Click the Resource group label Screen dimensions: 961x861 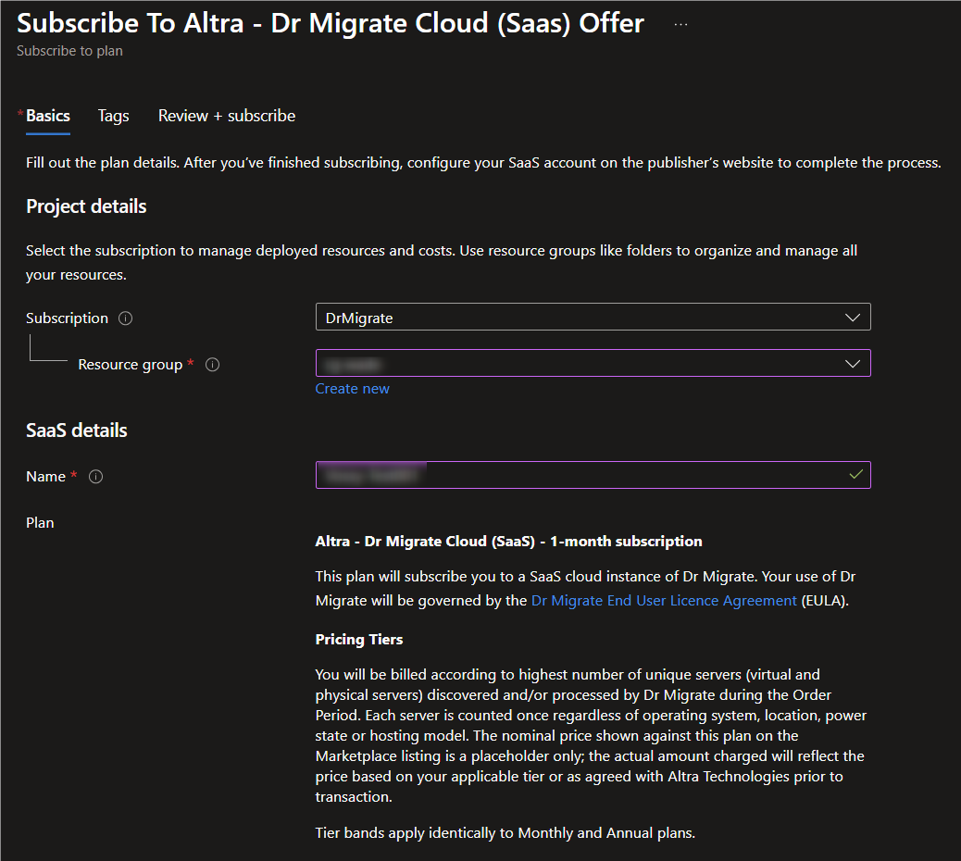coord(130,365)
